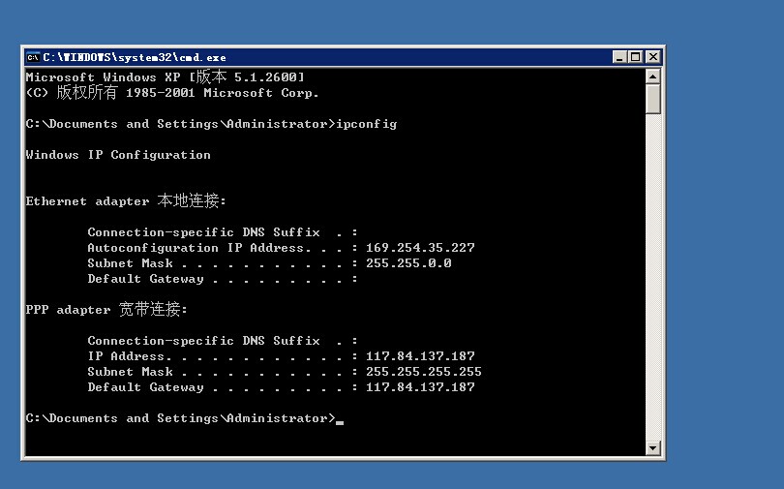Click the Windows IP Configuration heading

(118, 155)
